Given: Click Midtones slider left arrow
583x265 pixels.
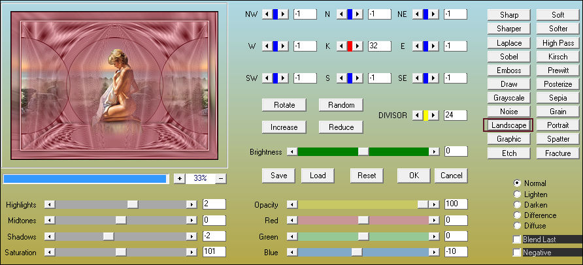Looking at the screenshot, I should [x=50, y=221].
